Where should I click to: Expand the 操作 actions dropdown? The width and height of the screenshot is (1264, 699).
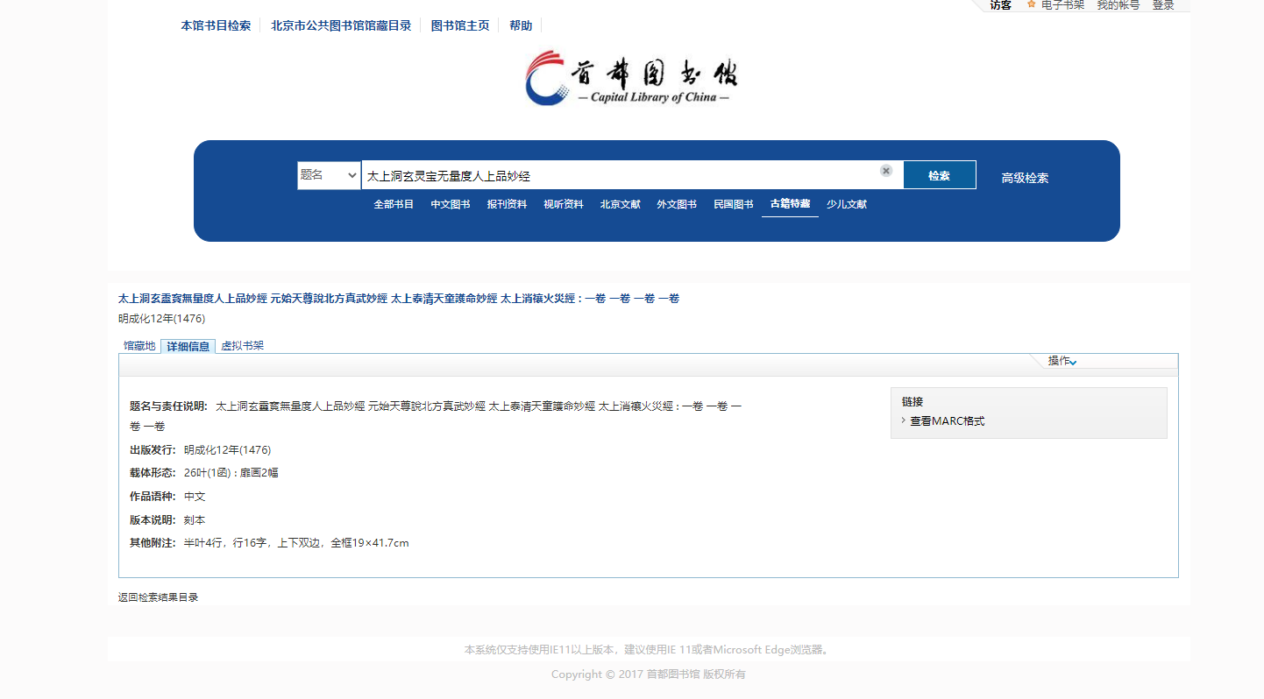(1062, 361)
